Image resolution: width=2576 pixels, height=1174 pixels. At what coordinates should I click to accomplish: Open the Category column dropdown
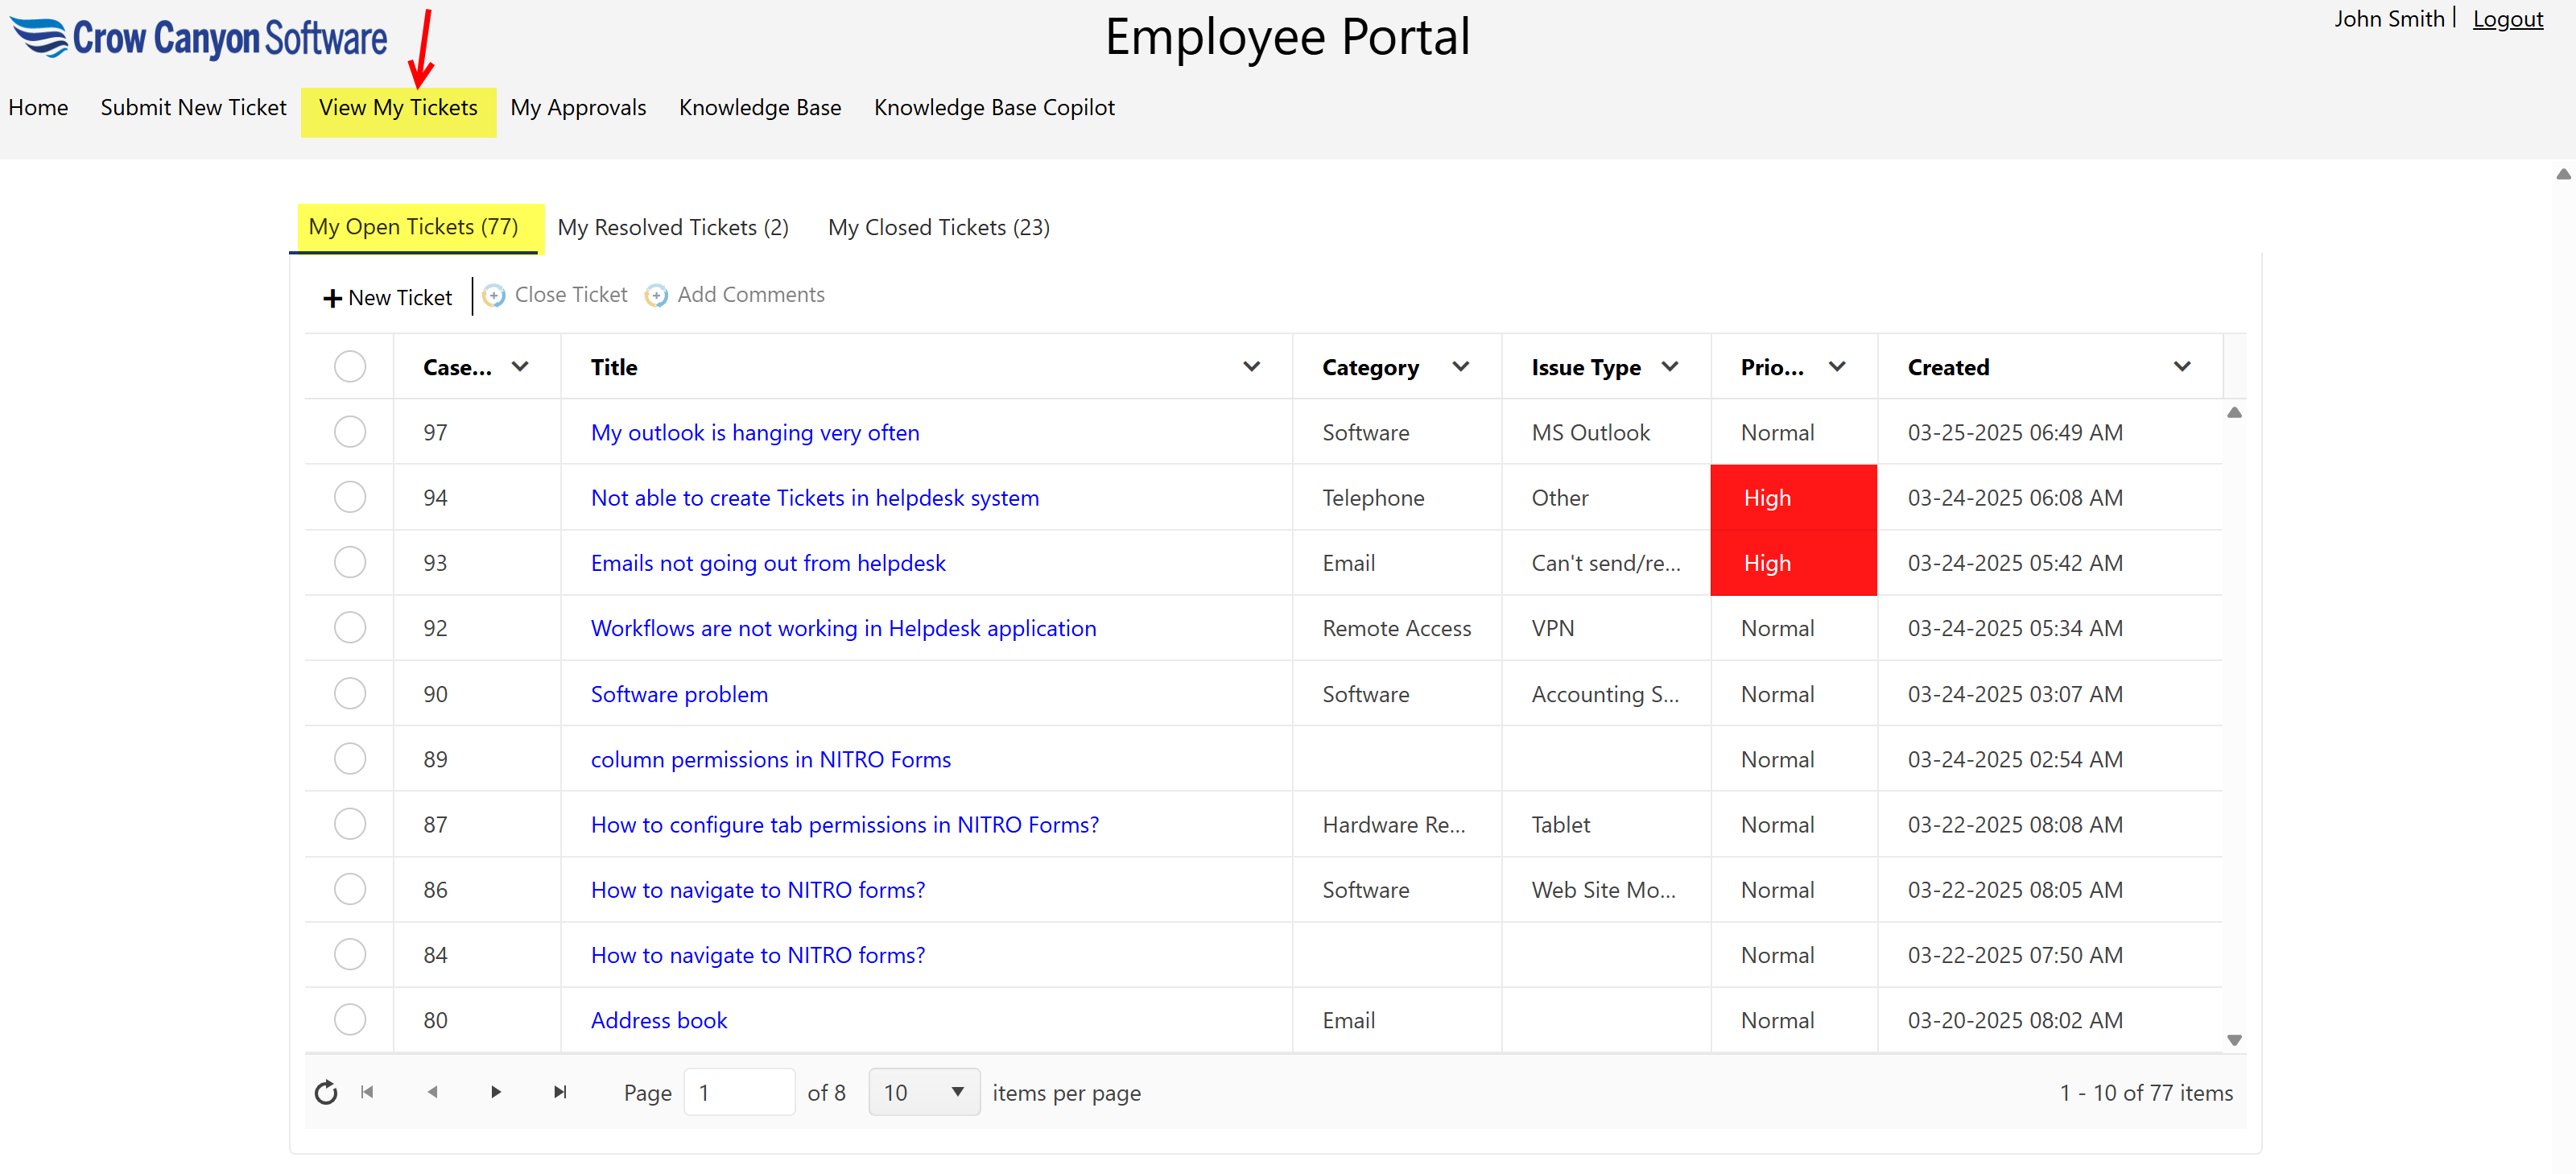(x=1461, y=366)
